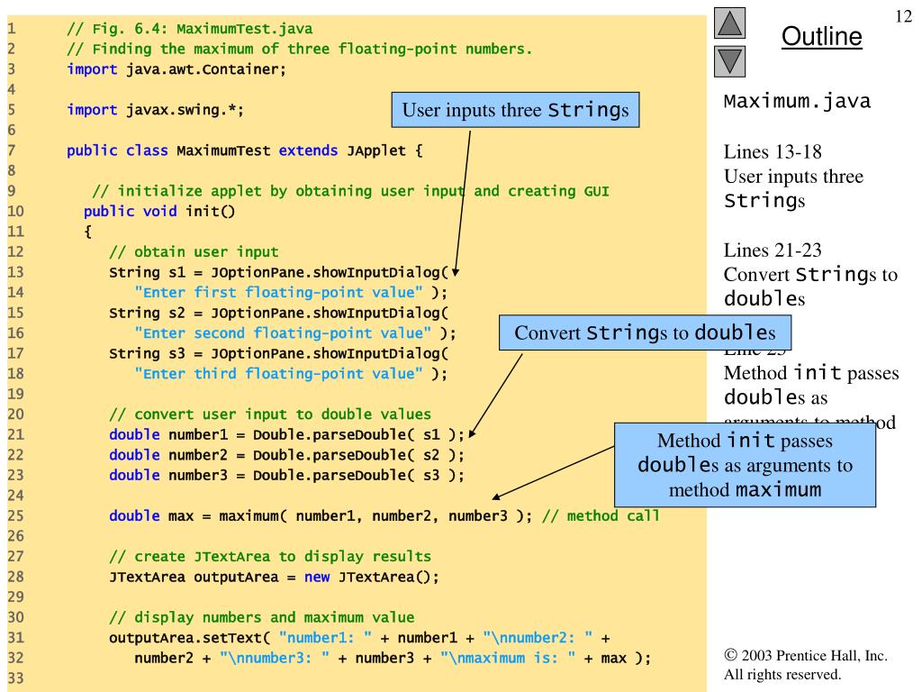Click the "\nmaximum is: " string literal
The width and height of the screenshot is (922, 692).
click(x=508, y=658)
